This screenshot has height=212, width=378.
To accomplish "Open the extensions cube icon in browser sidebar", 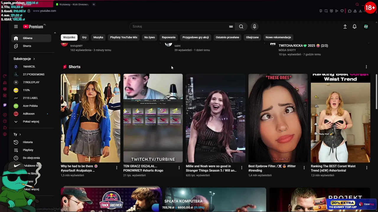I will (x=5, y=127).
